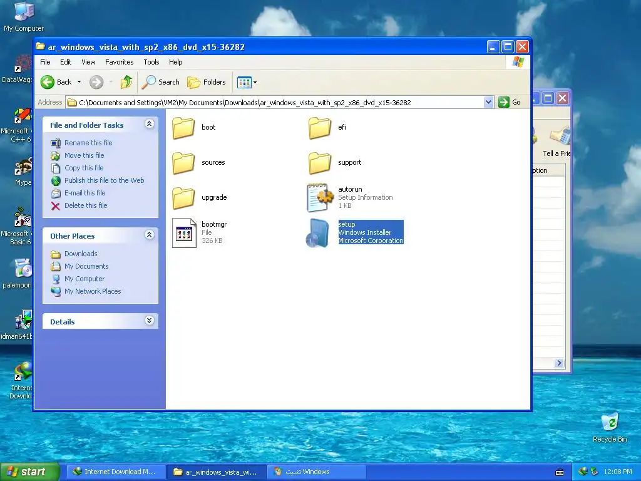Open the Favorites menu

120,62
